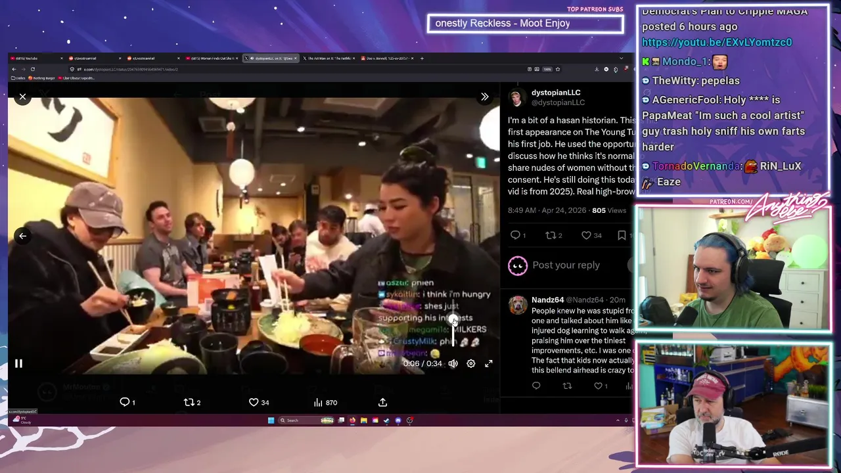Bookmark the tweet in the side panel

[622, 235]
